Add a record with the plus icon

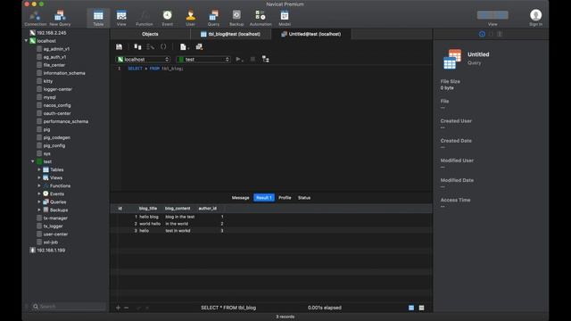point(118,308)
